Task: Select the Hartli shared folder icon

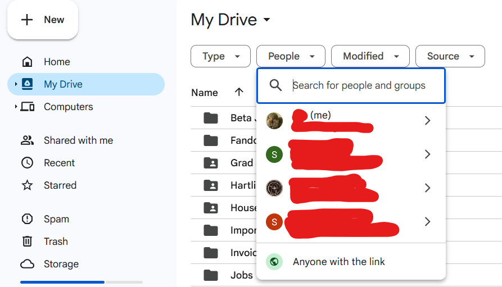Action: click(x=211, y=185)
